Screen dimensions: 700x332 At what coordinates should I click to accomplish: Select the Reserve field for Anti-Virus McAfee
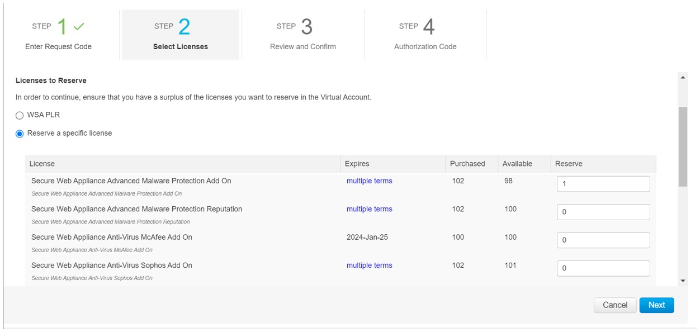pos(602,240)
